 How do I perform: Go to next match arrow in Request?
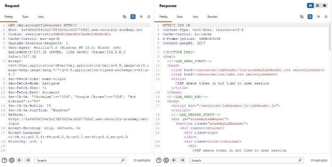coord(27,160)
